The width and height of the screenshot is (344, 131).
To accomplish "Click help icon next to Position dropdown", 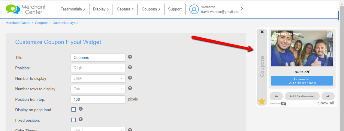I will pos(130,67).
